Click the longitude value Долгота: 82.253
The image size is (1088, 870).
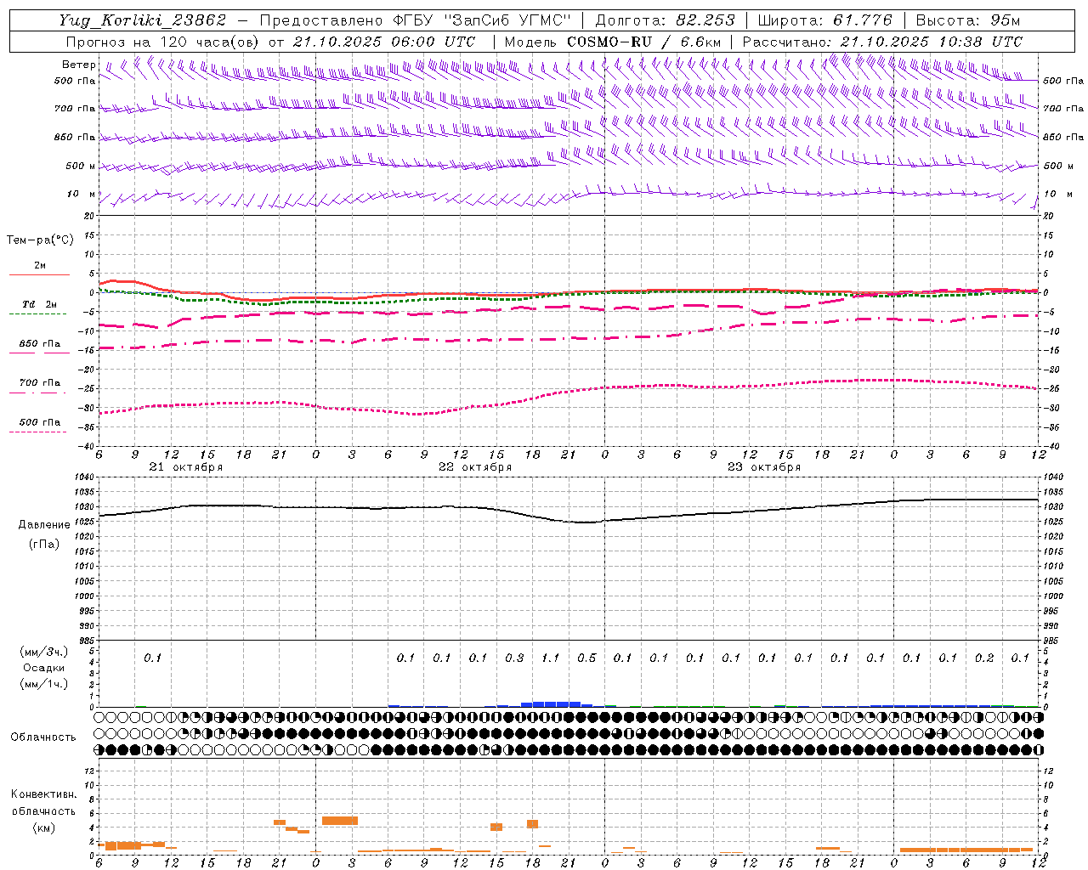point(666,20)
